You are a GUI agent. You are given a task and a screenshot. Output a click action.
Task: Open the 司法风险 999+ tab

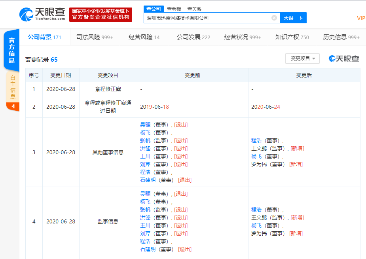[95, 37]
